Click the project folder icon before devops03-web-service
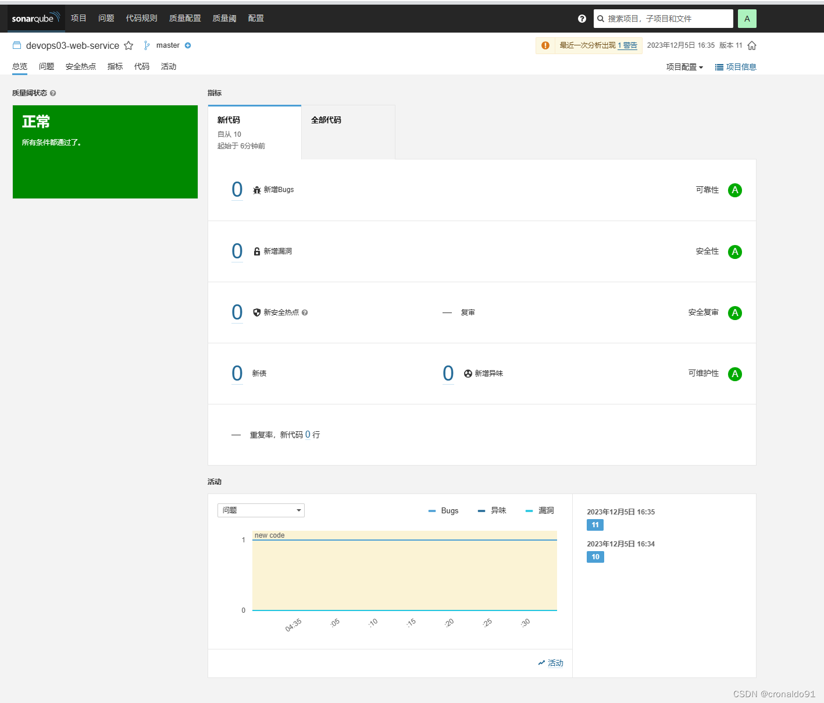The image size is (824, 703). click(17, 45)
